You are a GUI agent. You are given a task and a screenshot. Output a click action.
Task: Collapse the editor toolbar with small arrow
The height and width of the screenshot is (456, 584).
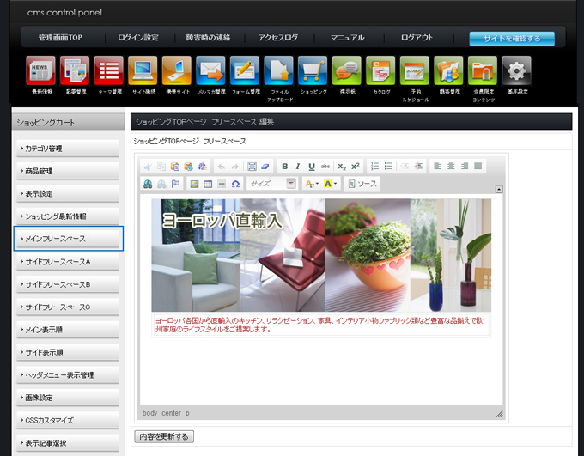pos(499,189)
